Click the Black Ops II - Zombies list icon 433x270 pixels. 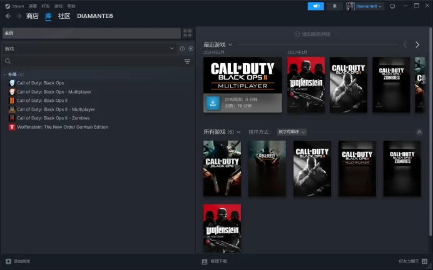pos(12,118)
